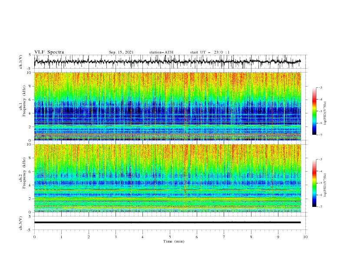The height and width of the screenshot is (266, 344).
Task: Click the "-5" tick on lower colorbar
Action: tap(320, 183)
